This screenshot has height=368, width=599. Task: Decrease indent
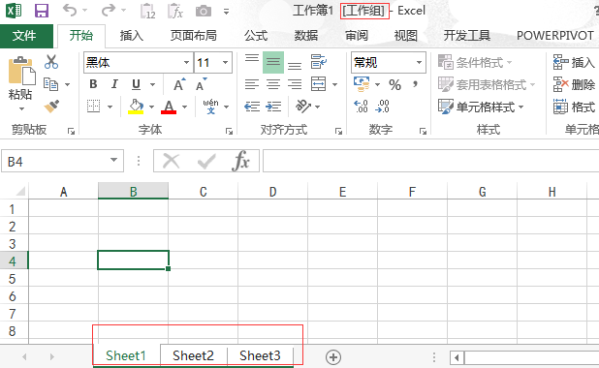pyautogui.click(x=252, y=107)
